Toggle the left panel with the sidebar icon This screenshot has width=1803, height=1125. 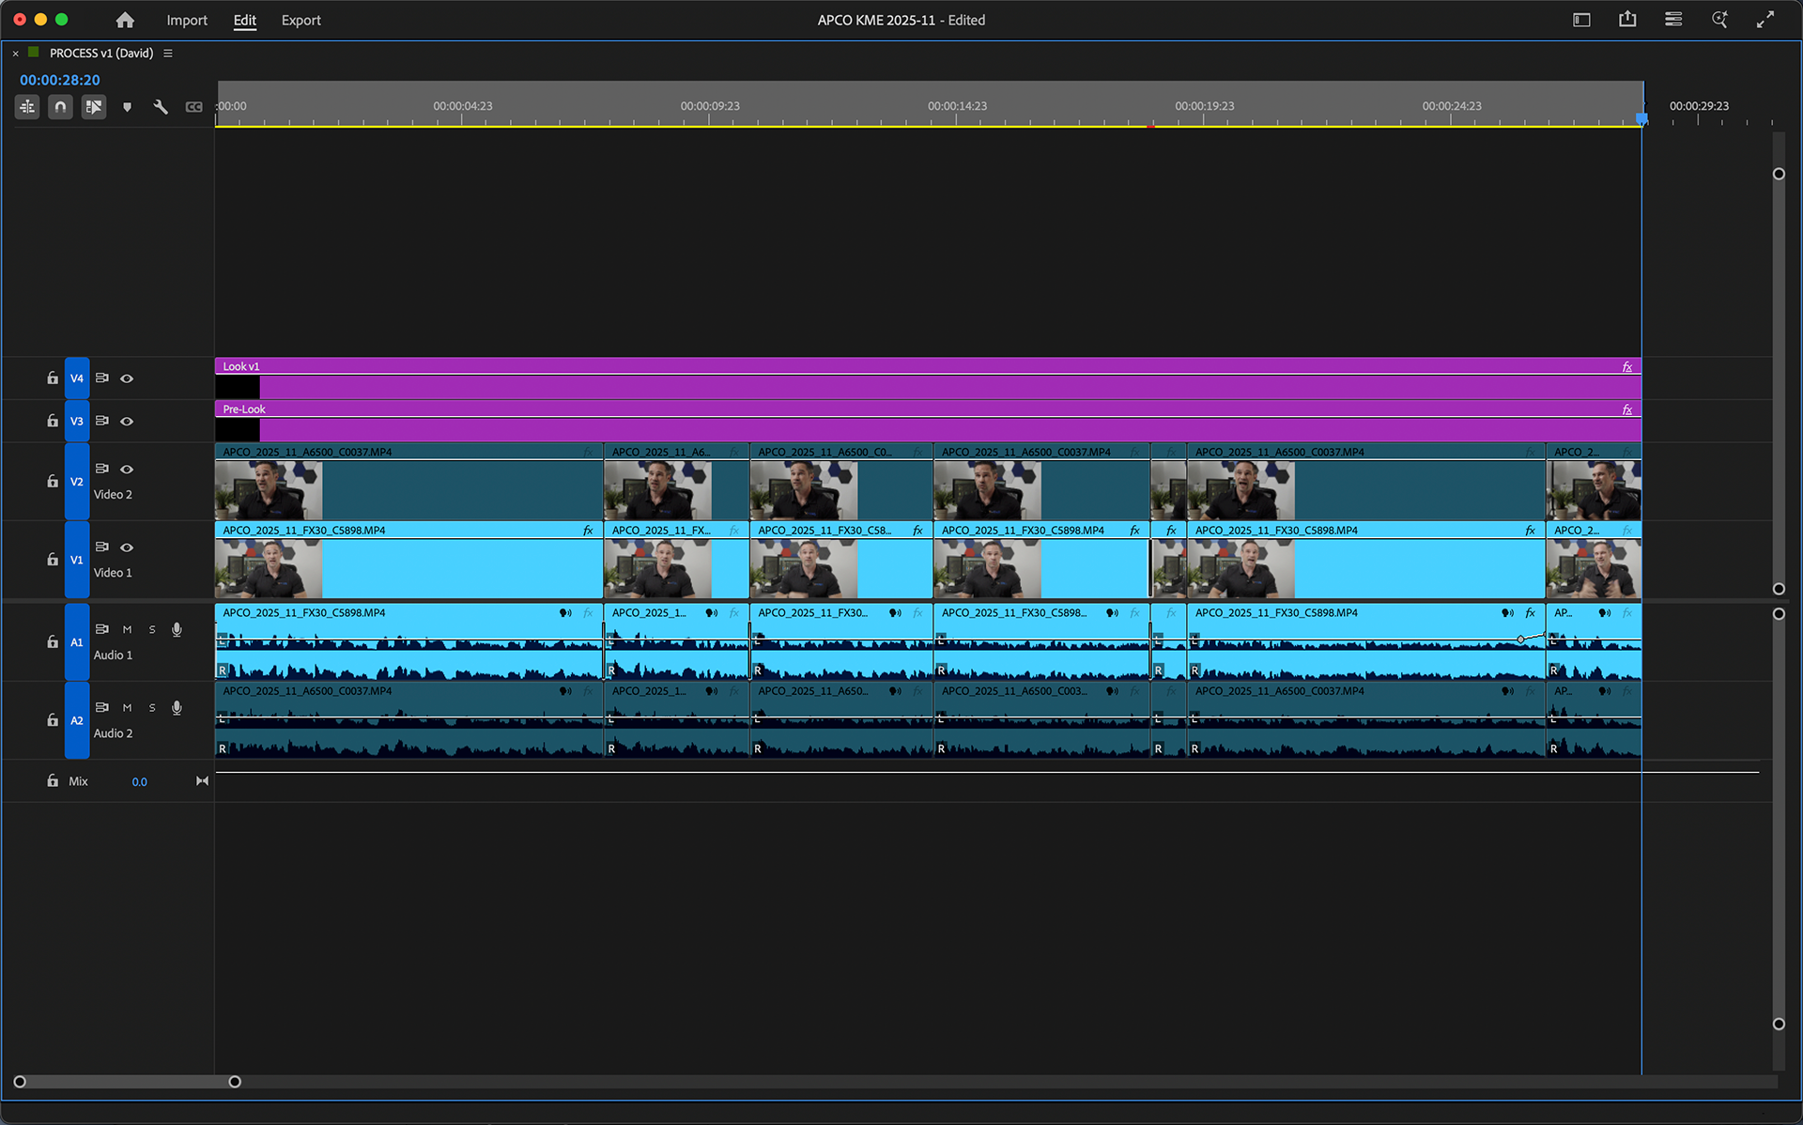pos(1581,19)
